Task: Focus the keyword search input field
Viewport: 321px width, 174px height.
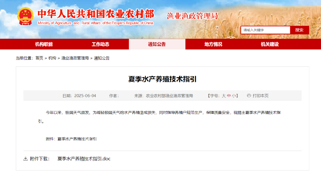Action: (265, 30)
